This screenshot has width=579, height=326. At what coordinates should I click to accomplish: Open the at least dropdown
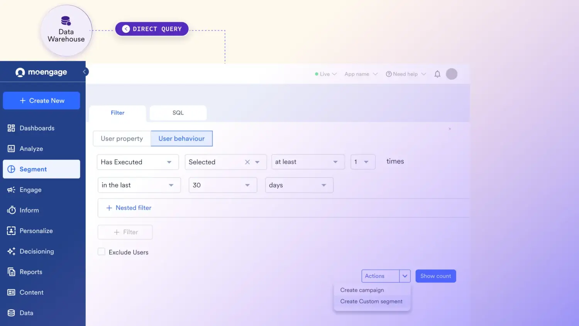point(308,162)
